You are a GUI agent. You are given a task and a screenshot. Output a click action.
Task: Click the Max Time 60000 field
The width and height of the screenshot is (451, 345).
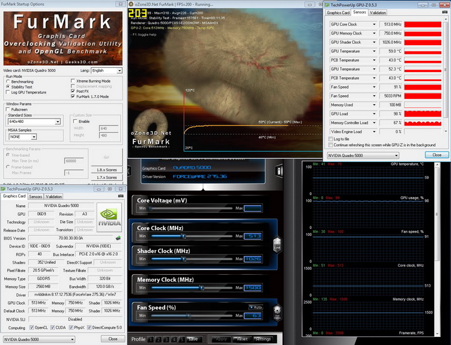(x=74, y=161)
